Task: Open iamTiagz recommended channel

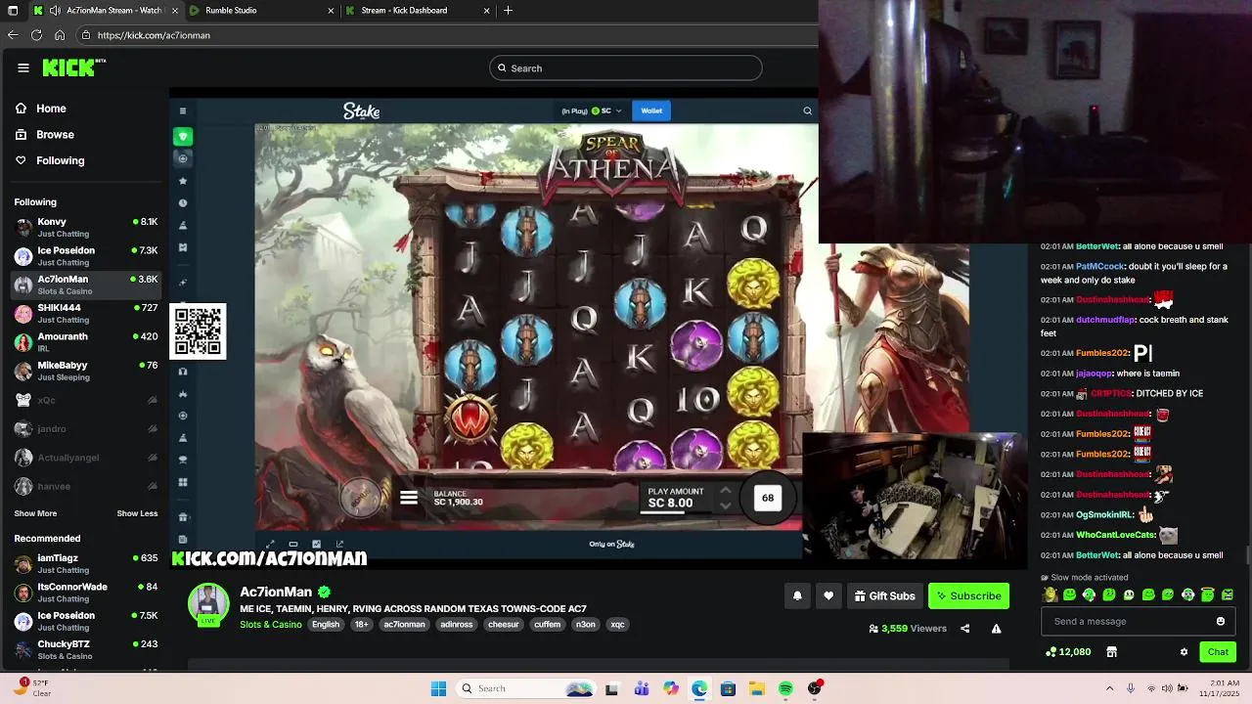Action: pos(86,563)
